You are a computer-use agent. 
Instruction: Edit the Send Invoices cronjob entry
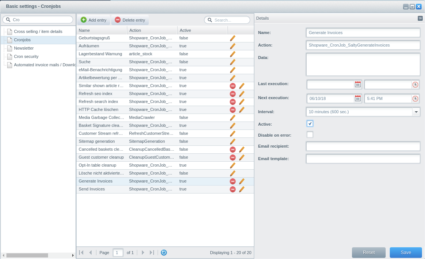241,189
